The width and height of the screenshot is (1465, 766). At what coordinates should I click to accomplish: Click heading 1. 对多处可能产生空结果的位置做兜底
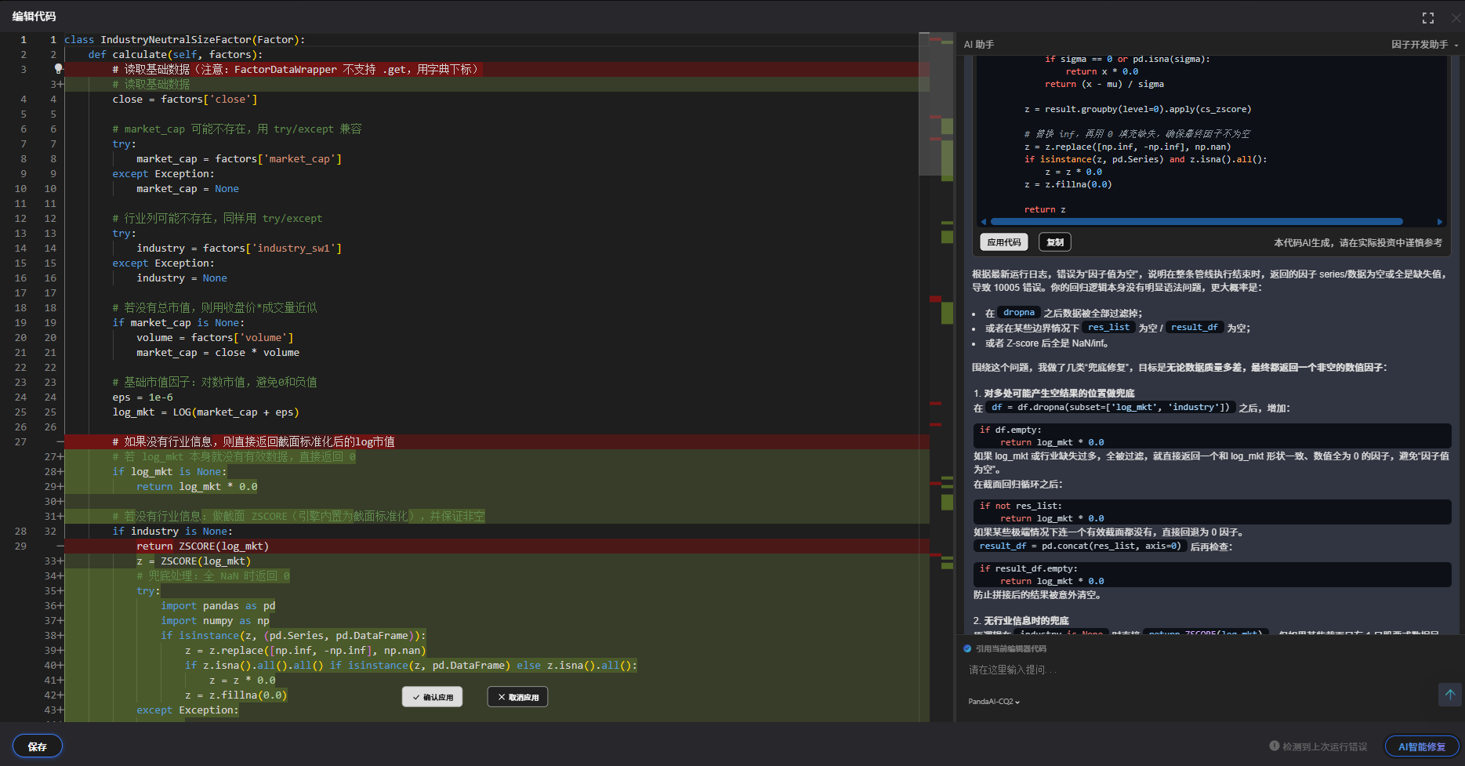[x=1053, y=394]
